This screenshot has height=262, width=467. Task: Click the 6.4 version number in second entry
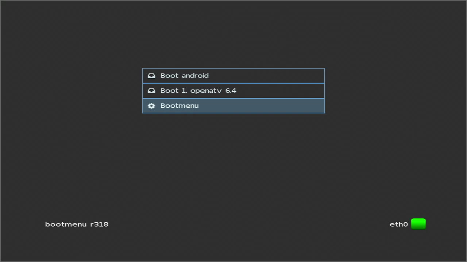[231, 91]
